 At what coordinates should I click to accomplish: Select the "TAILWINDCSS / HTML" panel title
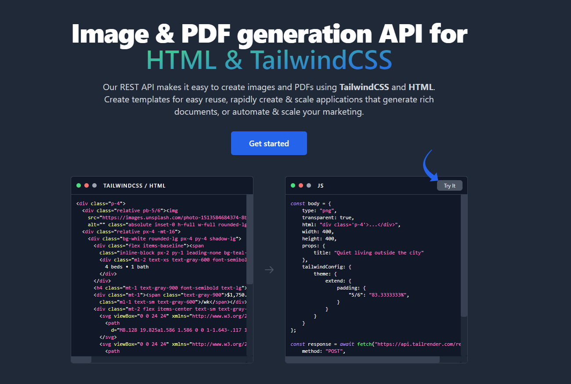click(134, 186)
